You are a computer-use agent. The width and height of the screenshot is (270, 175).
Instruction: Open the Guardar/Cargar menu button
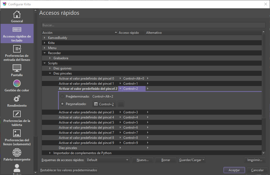[x=192, y=160]
